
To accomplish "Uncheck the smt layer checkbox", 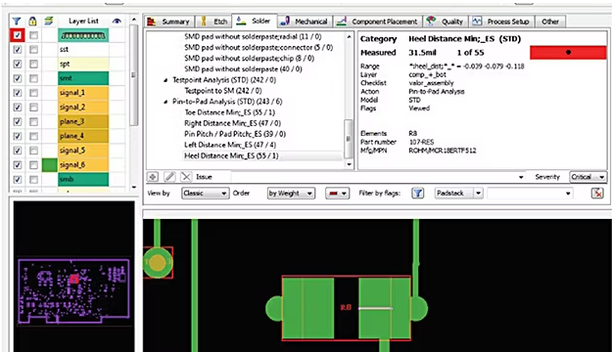I will point(18,78).
